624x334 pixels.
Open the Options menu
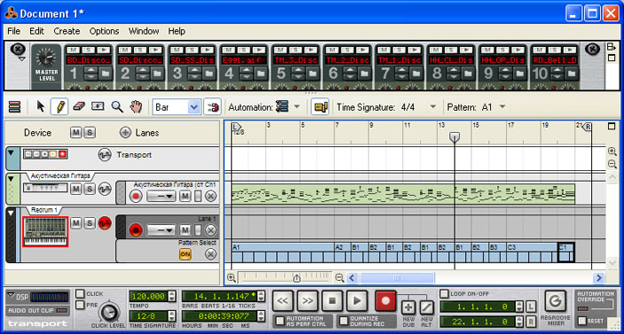pyautogui.click(x=104, y=31)
